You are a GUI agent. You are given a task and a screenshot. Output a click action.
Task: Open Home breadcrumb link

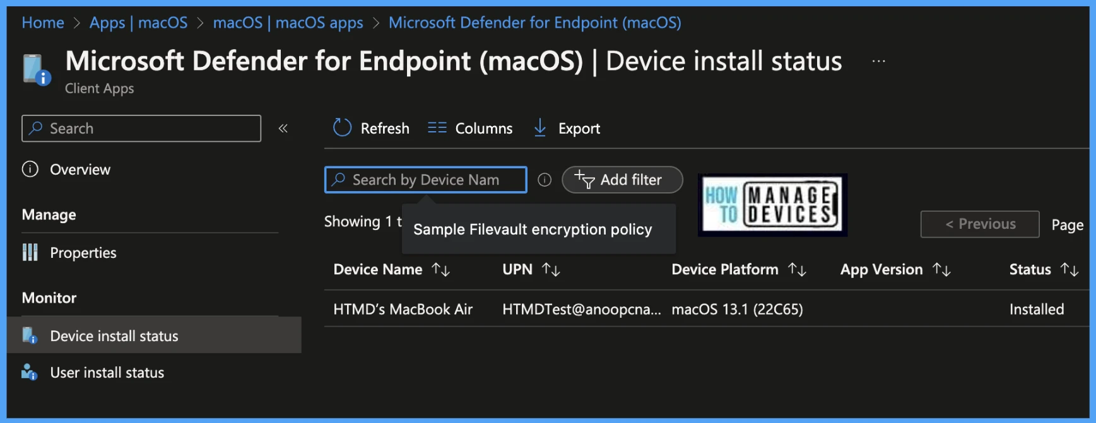(x=43, y=23)
